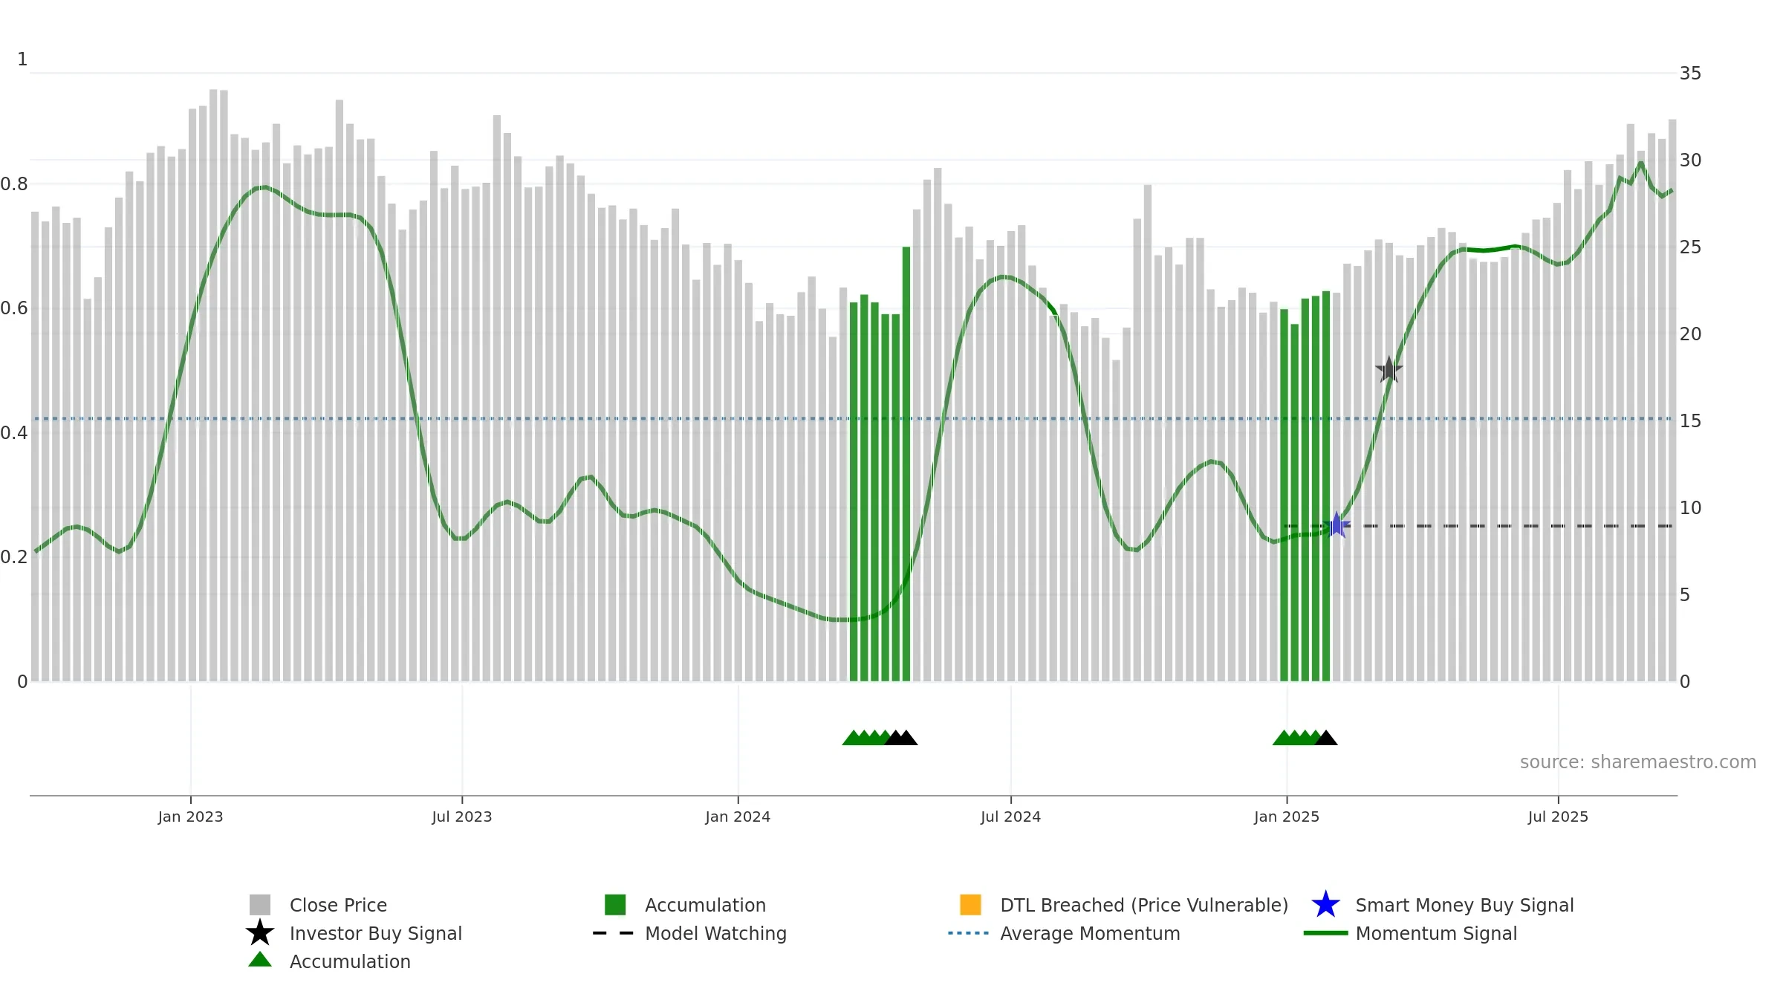This screenshot has width=1783, height=1003.
Task: Click the blue star icon in legend
Action: pos(1325,905)
